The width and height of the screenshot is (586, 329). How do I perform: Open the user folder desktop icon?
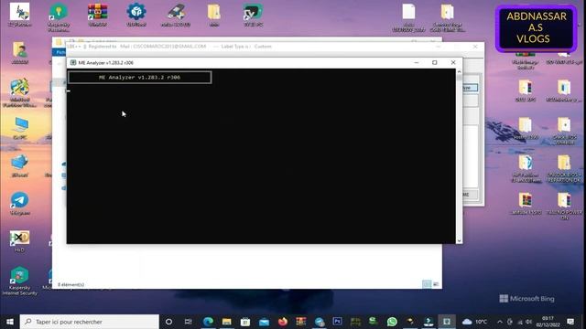coord(20,53)
